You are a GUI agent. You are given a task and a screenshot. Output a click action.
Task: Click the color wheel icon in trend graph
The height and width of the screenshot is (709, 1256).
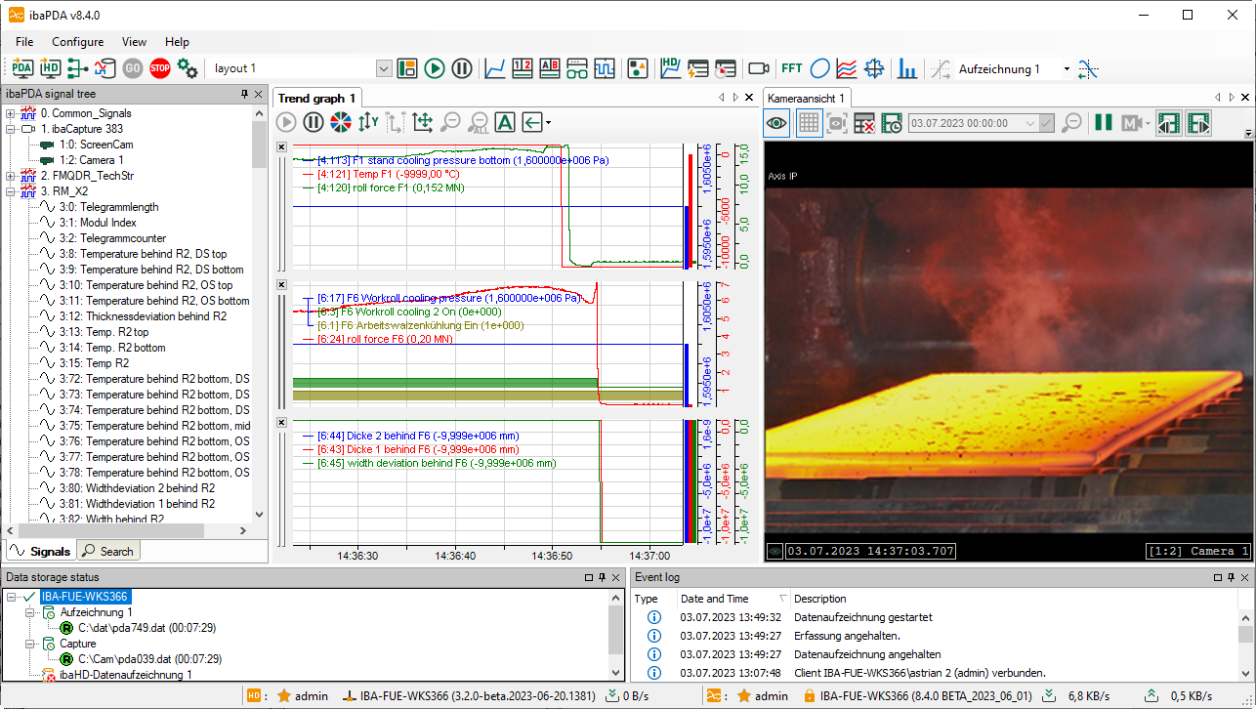340,122
